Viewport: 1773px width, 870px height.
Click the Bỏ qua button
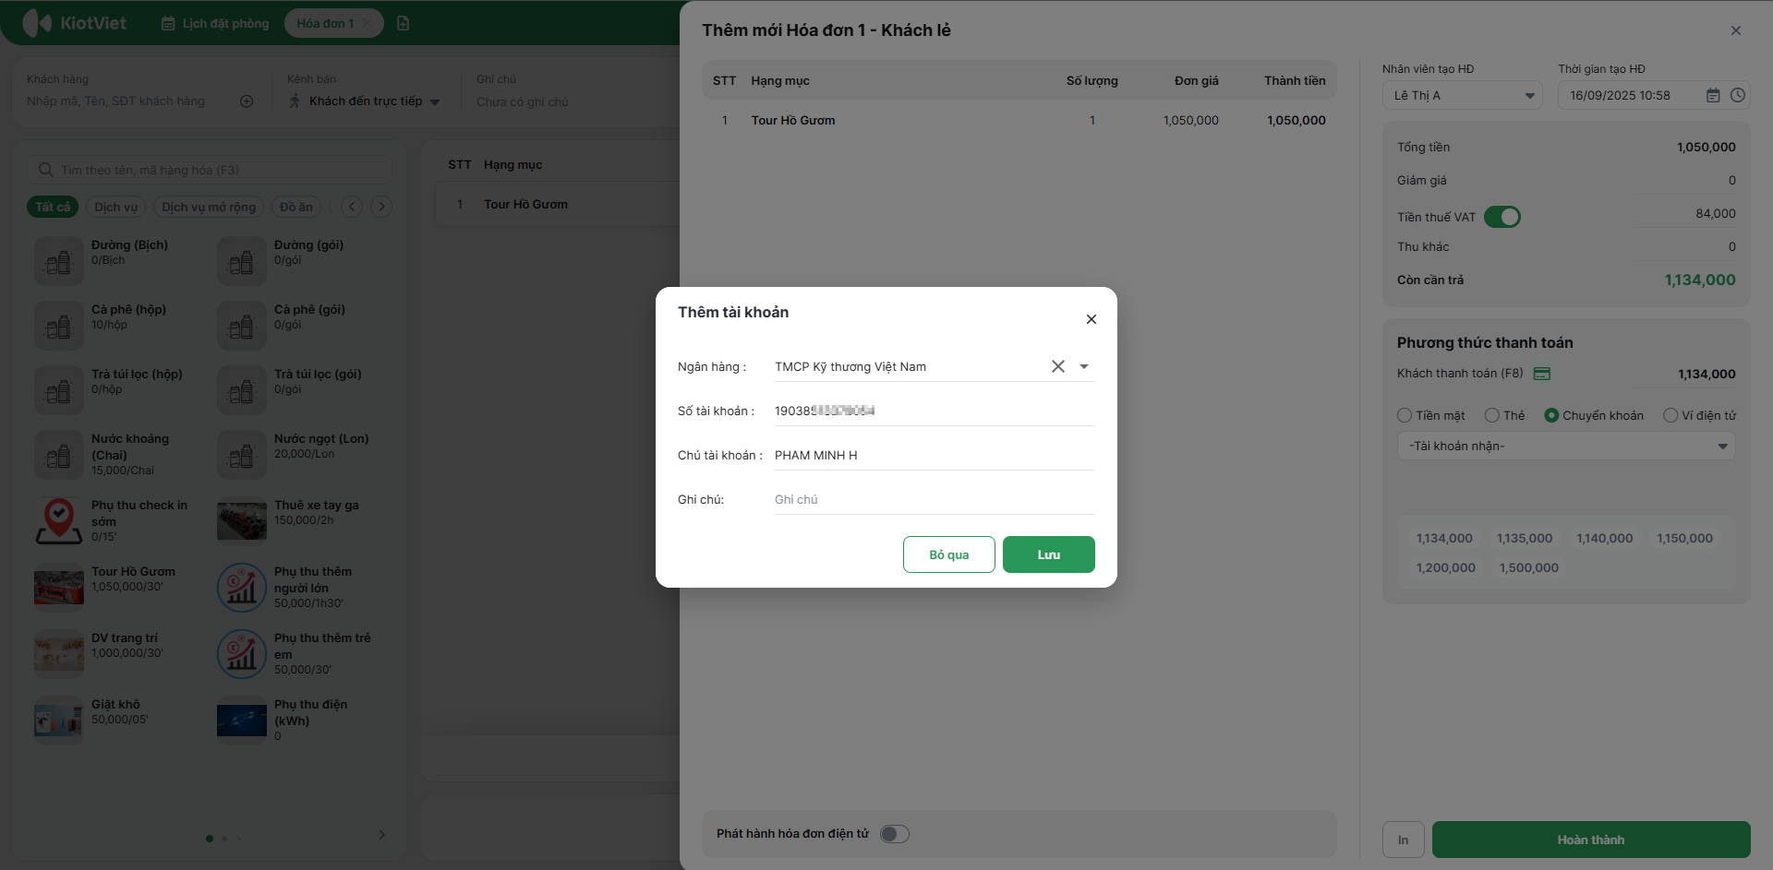[x=948, y=554]
